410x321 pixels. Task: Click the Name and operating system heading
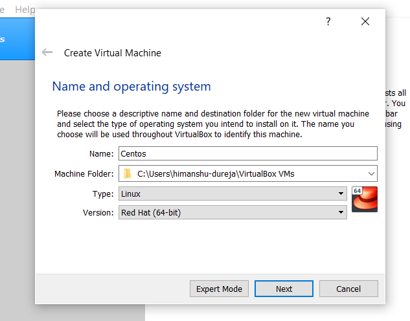pos(131,87)
